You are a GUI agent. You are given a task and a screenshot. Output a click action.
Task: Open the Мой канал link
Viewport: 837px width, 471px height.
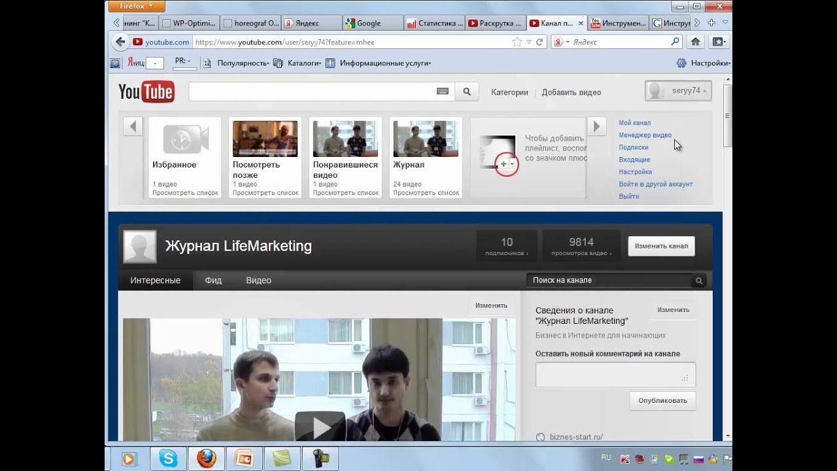[x=635, y=123]
